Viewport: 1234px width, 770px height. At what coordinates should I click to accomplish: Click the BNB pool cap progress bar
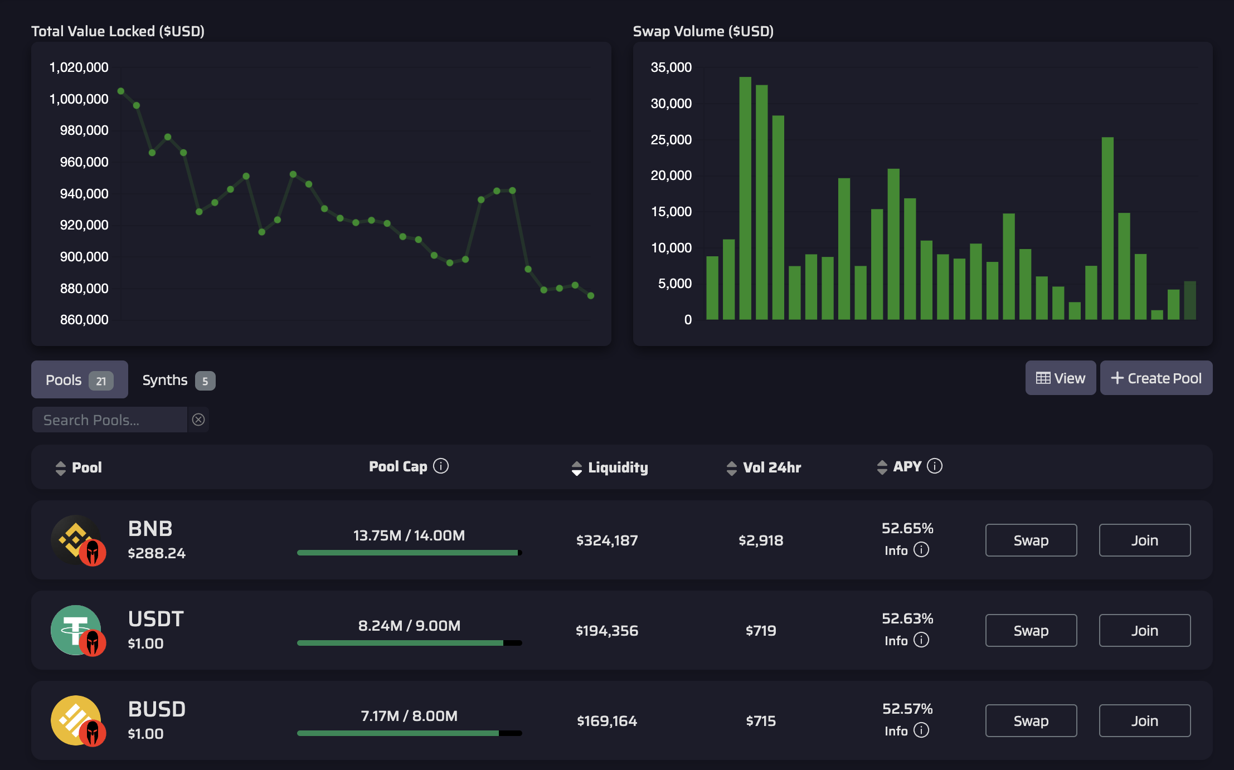point(410,553)
